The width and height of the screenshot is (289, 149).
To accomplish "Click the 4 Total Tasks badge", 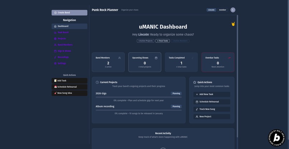I will 162,41.
